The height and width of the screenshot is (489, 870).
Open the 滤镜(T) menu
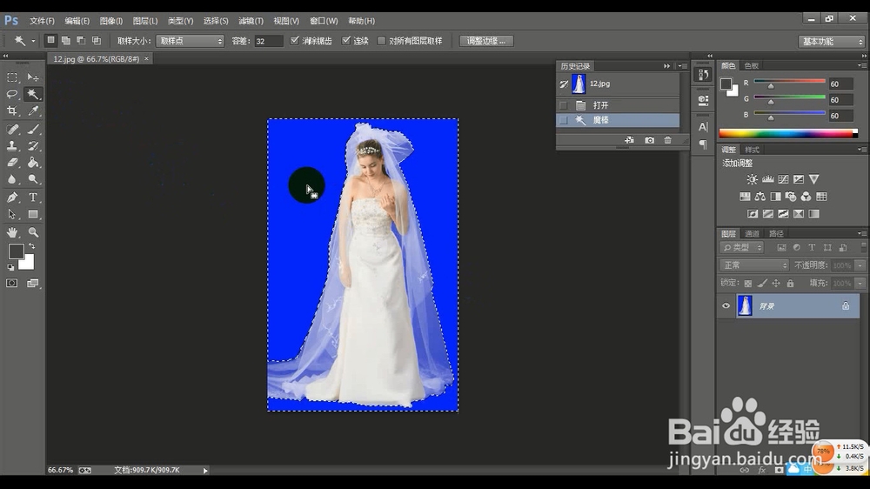point(251,20)
